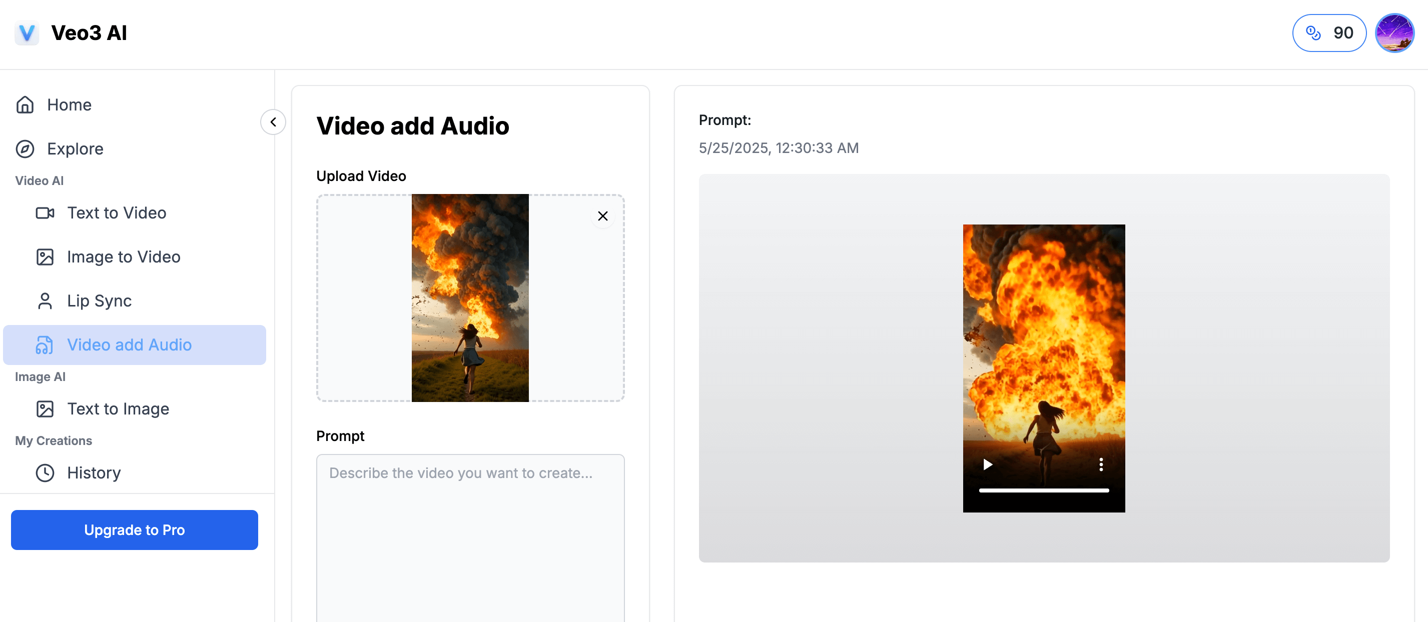The width and height of the screenshot is (1428, 622).
Task: Click the History clock icon
Action: pos(45,473)
